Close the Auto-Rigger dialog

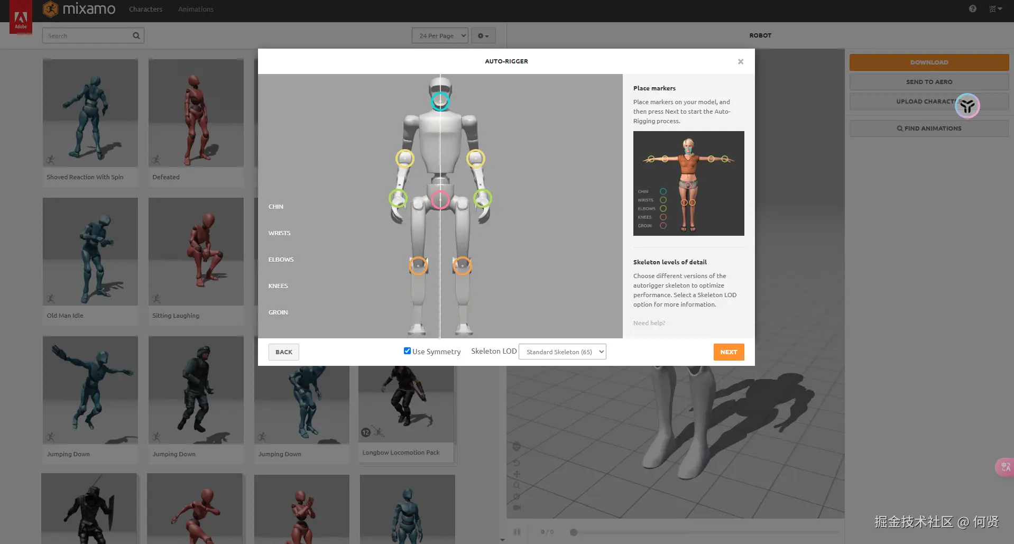click(741, 61)
